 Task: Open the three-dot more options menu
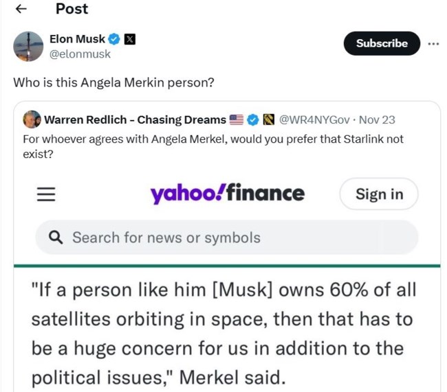[x=433, y=43]
